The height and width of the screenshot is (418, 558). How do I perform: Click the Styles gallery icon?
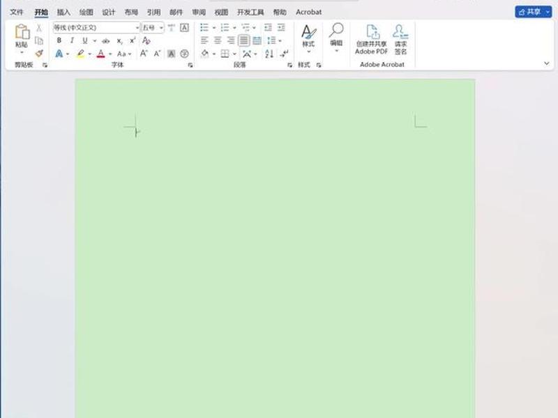click(308, 32)
